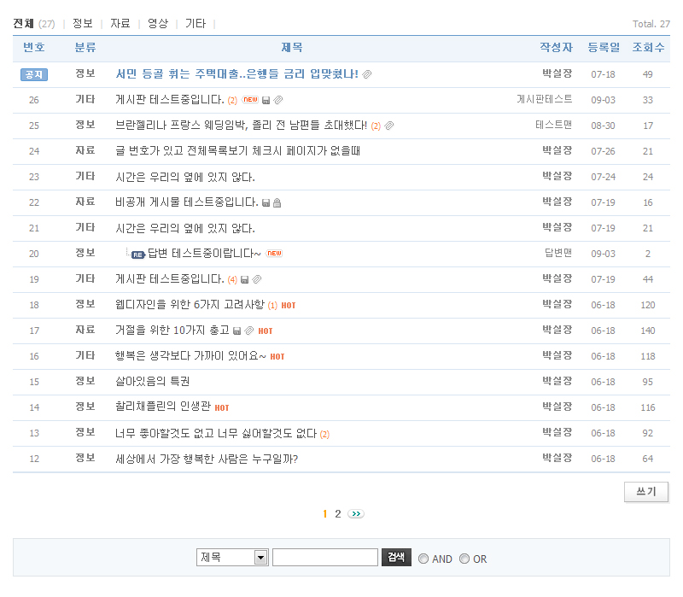Click the paperclip attachment icon on post 25

[389, 126]
